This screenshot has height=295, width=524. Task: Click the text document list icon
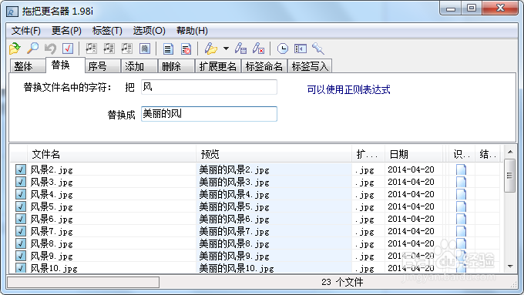[x=168, y=49]
